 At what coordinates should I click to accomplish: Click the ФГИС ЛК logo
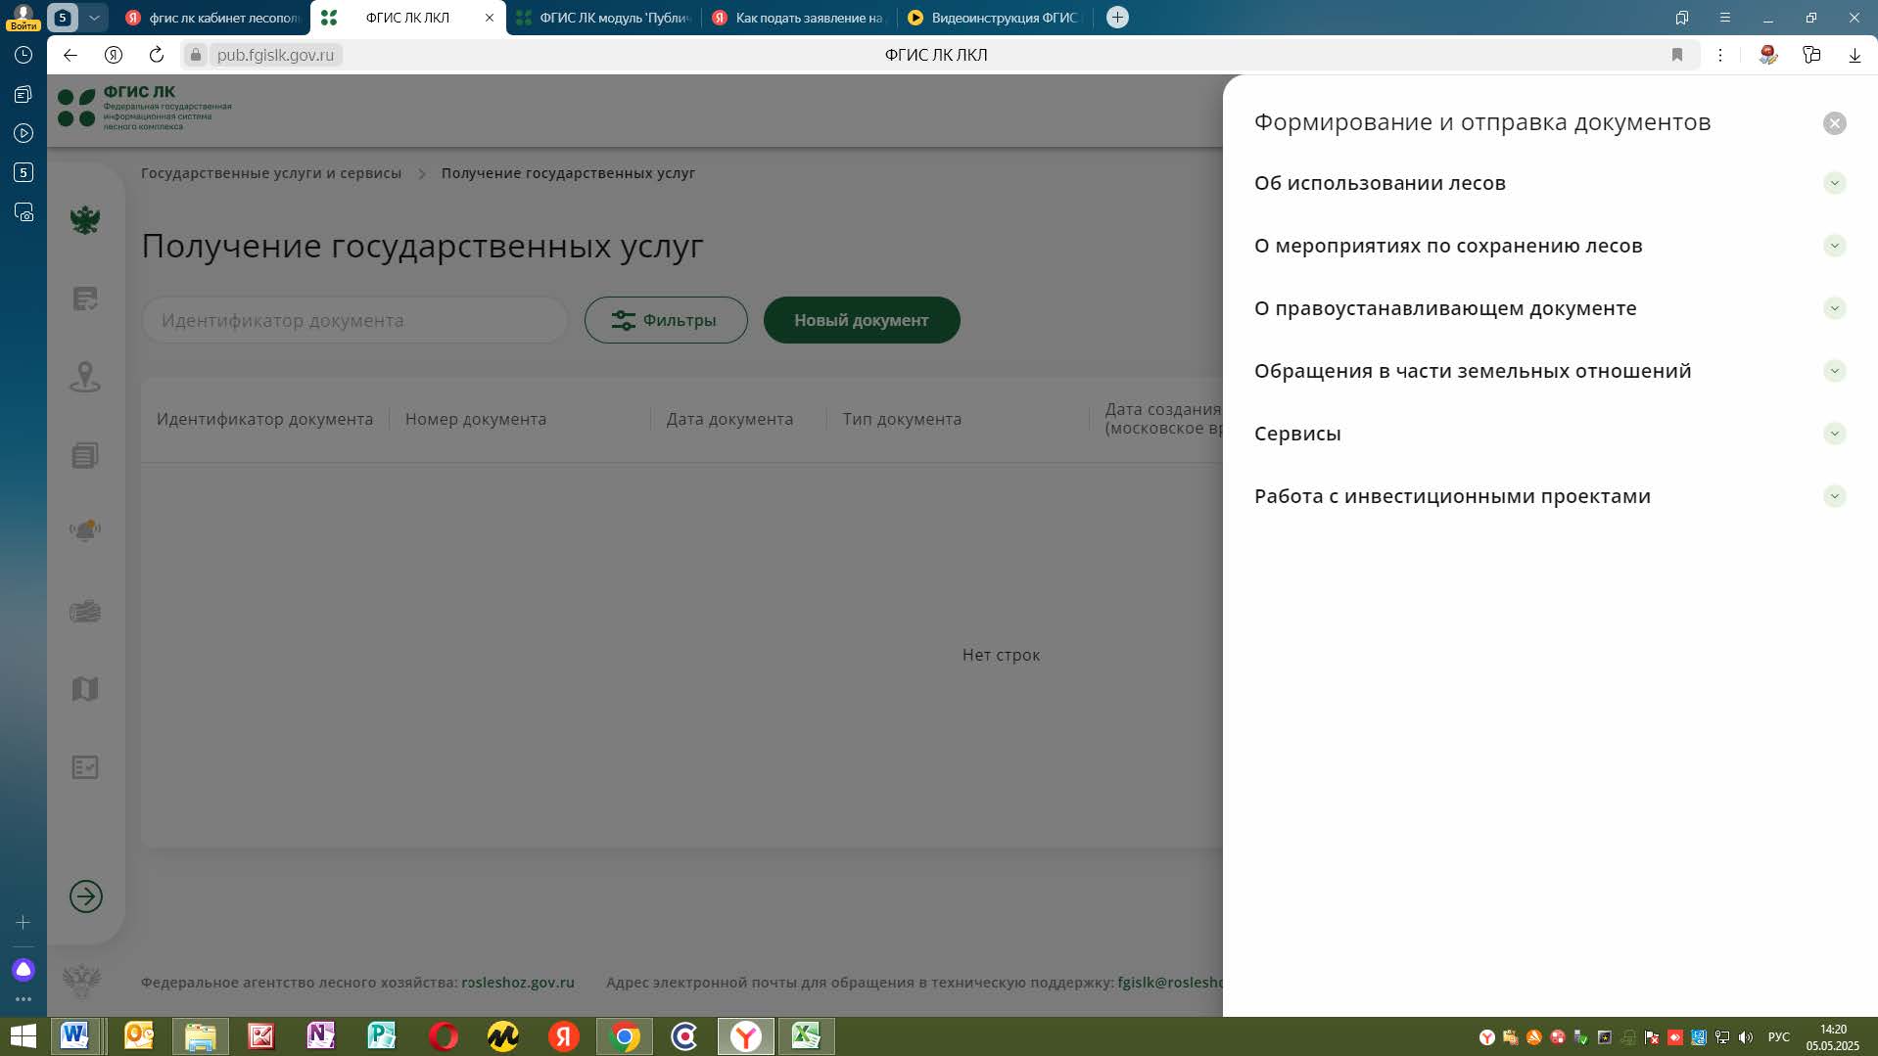[145, 108]
